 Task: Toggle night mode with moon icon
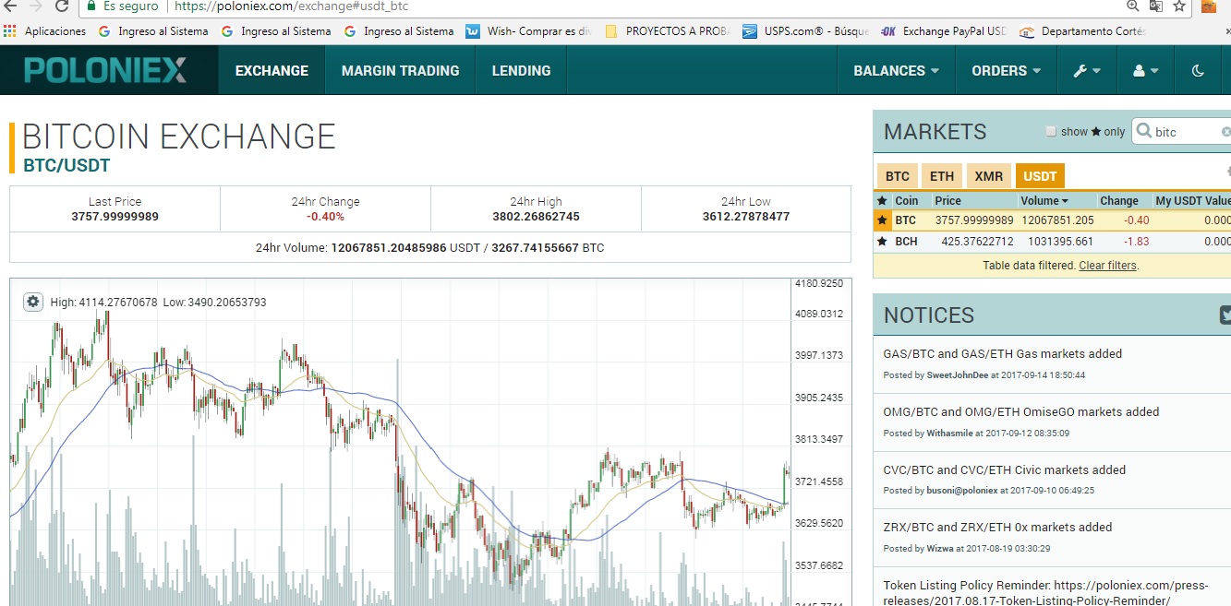pyautogui.click(x=1198, y=70)
